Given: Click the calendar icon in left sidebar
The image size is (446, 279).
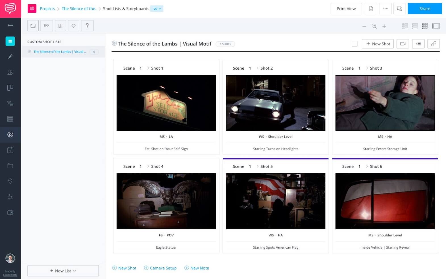Looking at the screenshot, I should (10, 150).
